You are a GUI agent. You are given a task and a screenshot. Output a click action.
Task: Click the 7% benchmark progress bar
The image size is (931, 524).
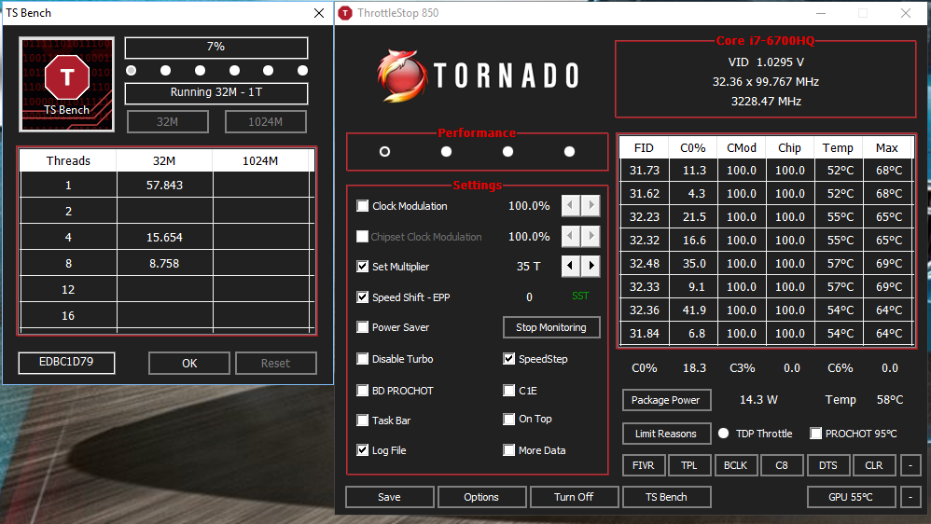point(216,47)
